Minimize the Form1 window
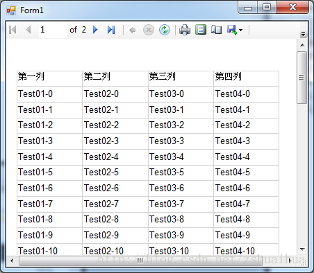 click(248, 8)
